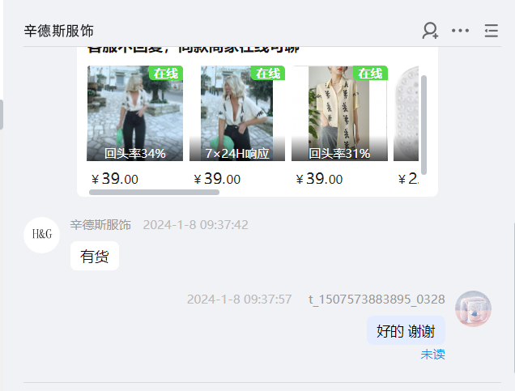Viewport: 515px width, 391px height.
Task: Click the 有货 message bubble
Action: 95,256
